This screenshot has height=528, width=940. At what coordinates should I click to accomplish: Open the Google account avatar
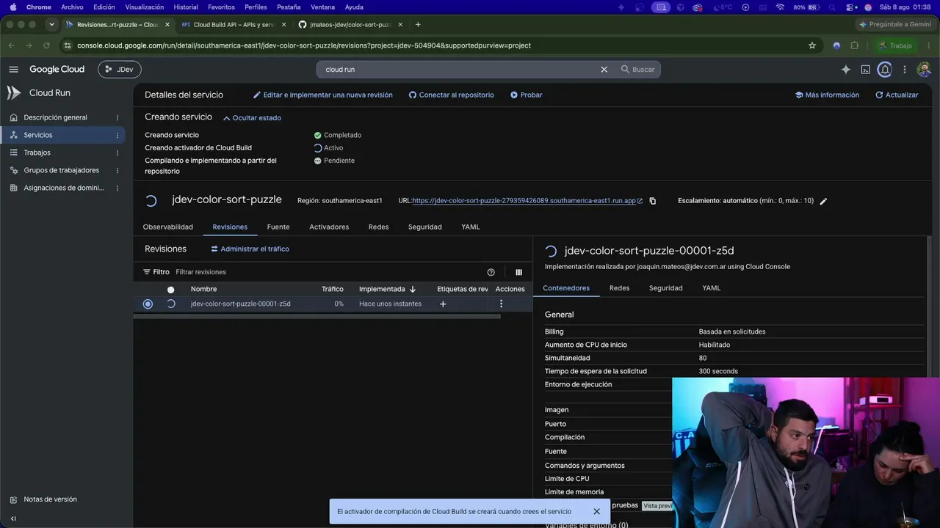pos(925,70)
